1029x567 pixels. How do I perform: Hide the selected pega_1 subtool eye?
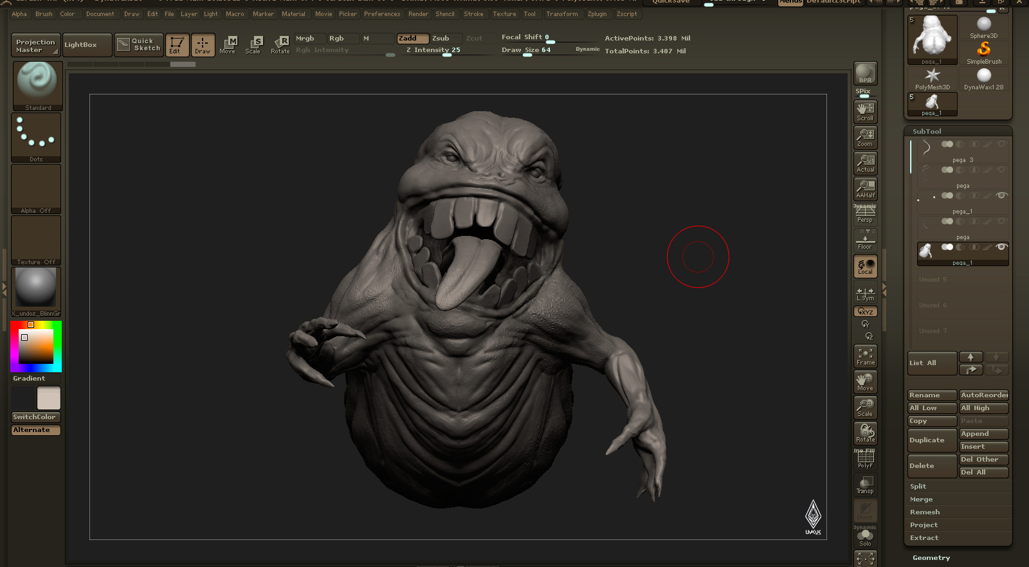pos(1001,247)
